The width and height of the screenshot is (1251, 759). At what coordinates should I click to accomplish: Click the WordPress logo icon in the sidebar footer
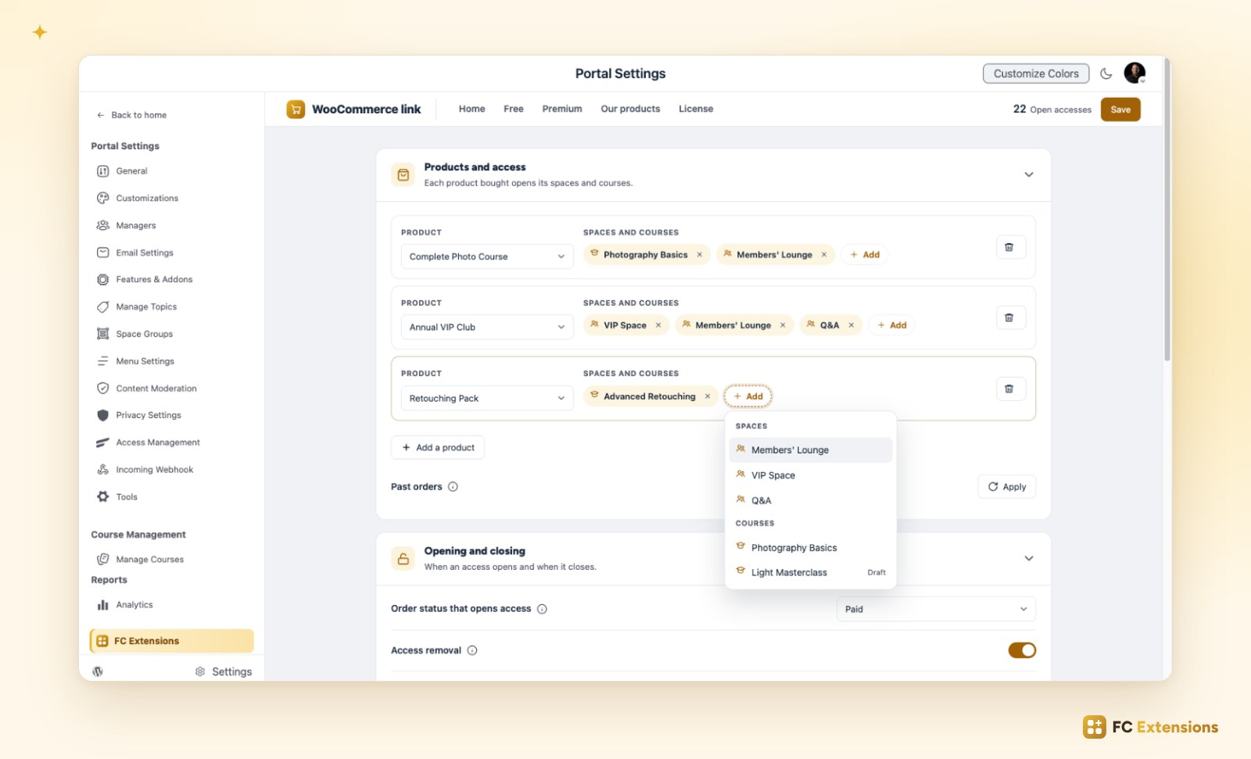pos(98,671)
